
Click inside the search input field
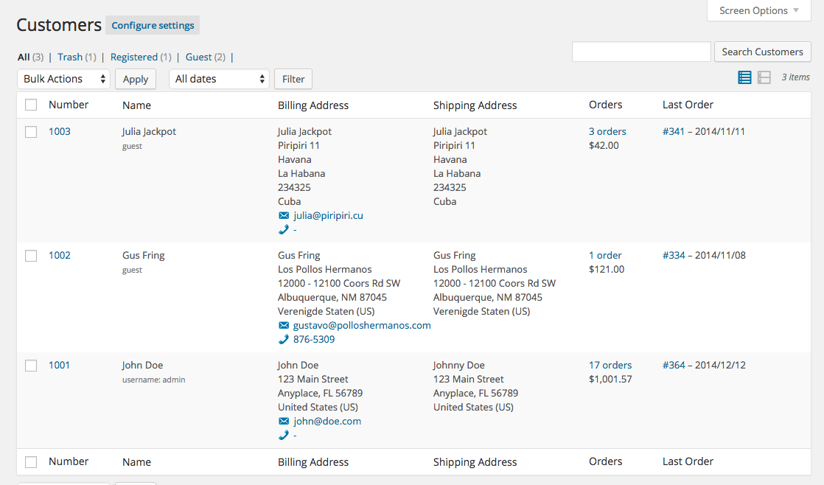tap(640, 52)
